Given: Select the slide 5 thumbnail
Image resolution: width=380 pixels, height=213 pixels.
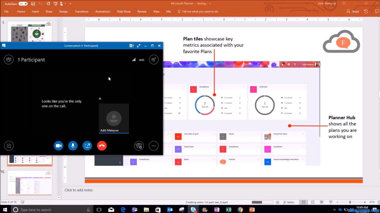Looking at the screenshot, I should [30, 32].
